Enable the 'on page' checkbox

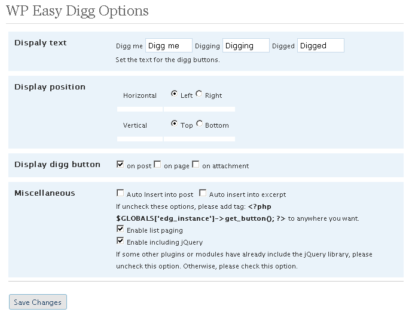(157, 164)
